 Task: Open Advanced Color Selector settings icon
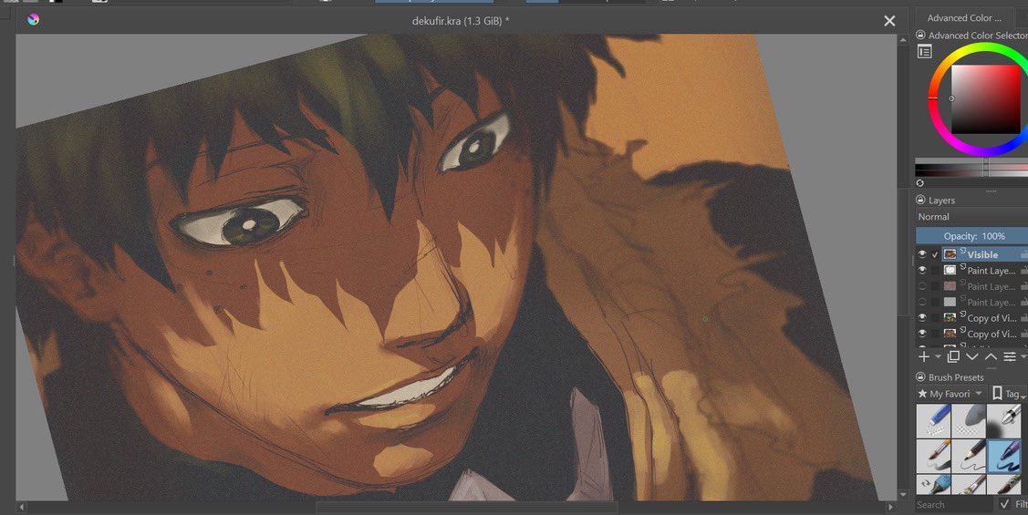pos(924,52)
